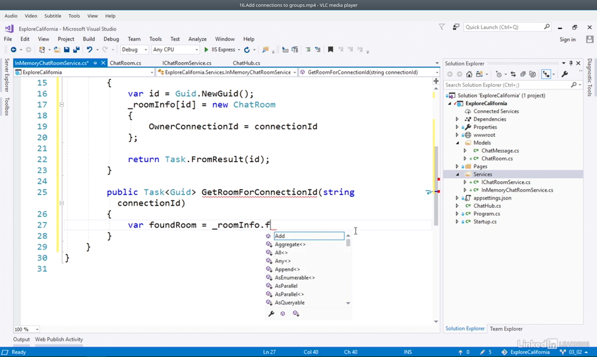Image resolution: width=597 pixels, height=357 pixels.
Task: Switch to the ChatHub.cs tab
Action: (x=247, y=63)
